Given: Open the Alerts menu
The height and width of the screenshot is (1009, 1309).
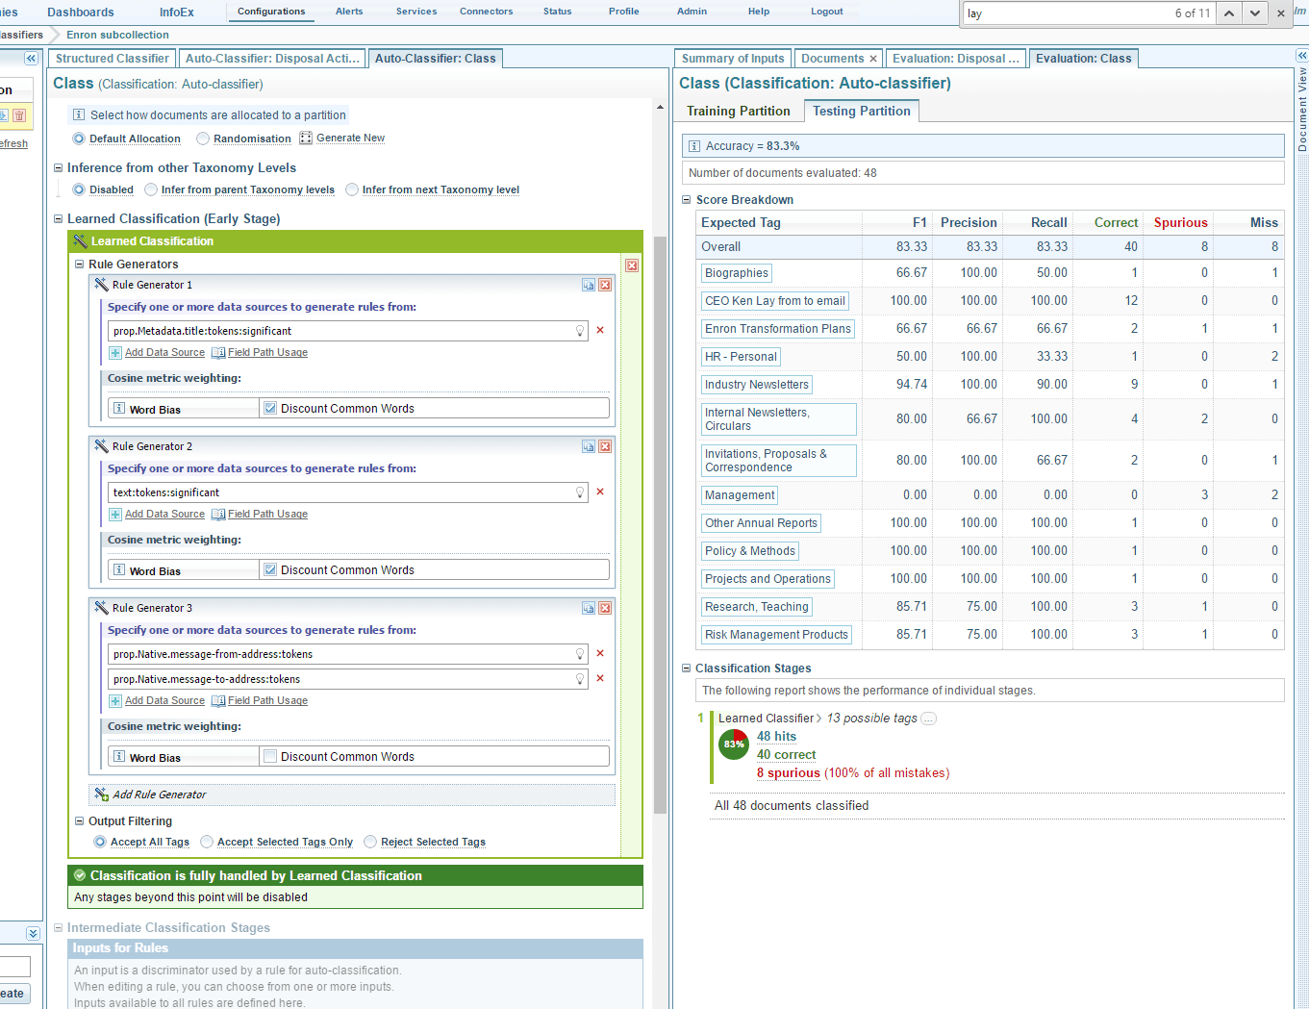Looking at the screenshot, I should point(349,12).
